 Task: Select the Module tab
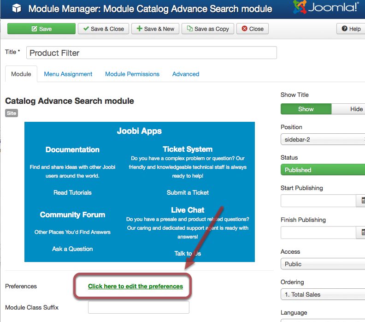pos(21,74)
